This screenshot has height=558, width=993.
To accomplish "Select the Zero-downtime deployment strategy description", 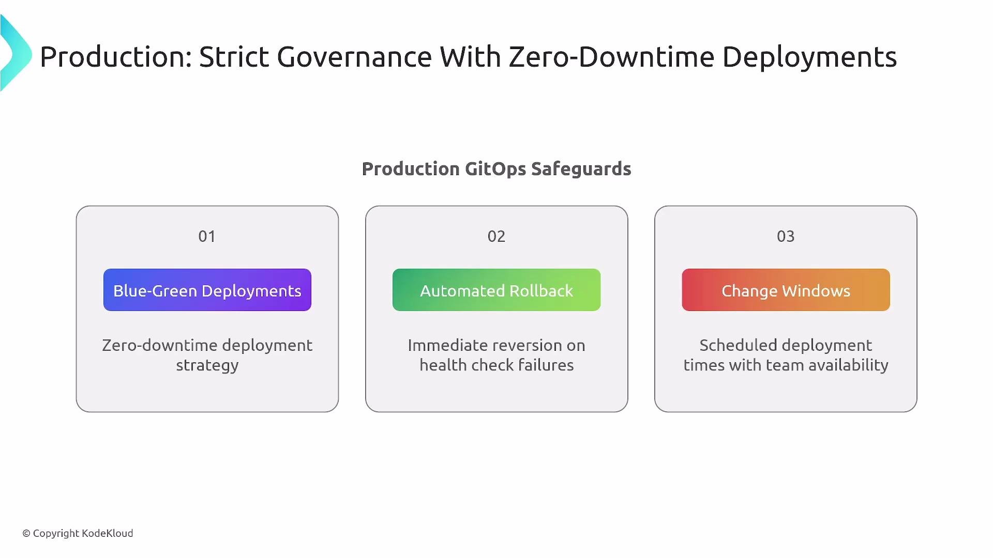I will (207, 355).
